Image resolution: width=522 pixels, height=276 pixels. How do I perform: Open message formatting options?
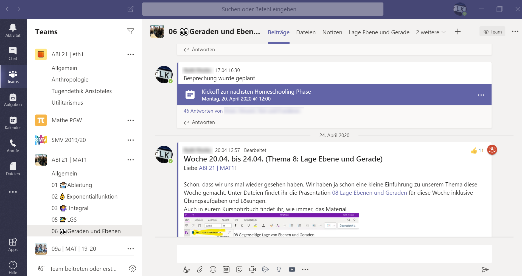tap(186, 269)
